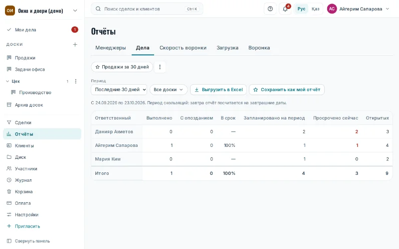The image size is (399, 249).
Task: Click the red '1' badge on Мои дела
Action: point(74,30)
